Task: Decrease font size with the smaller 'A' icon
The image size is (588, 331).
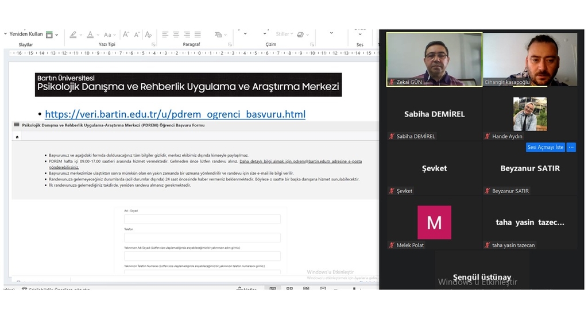Action: [x=137, y=34]
